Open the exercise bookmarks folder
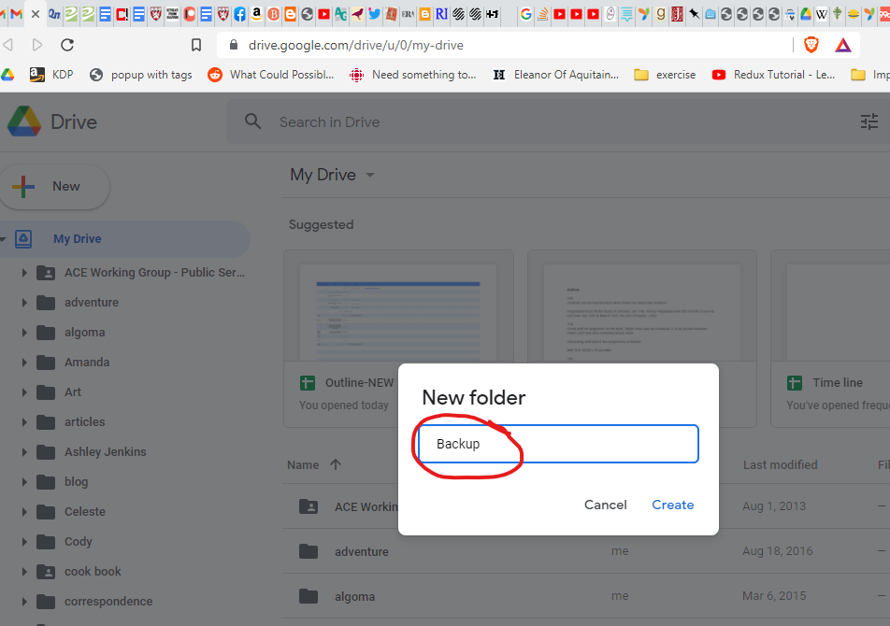The width and height of the screenshot is (890, 626). [x=665, y=75]
